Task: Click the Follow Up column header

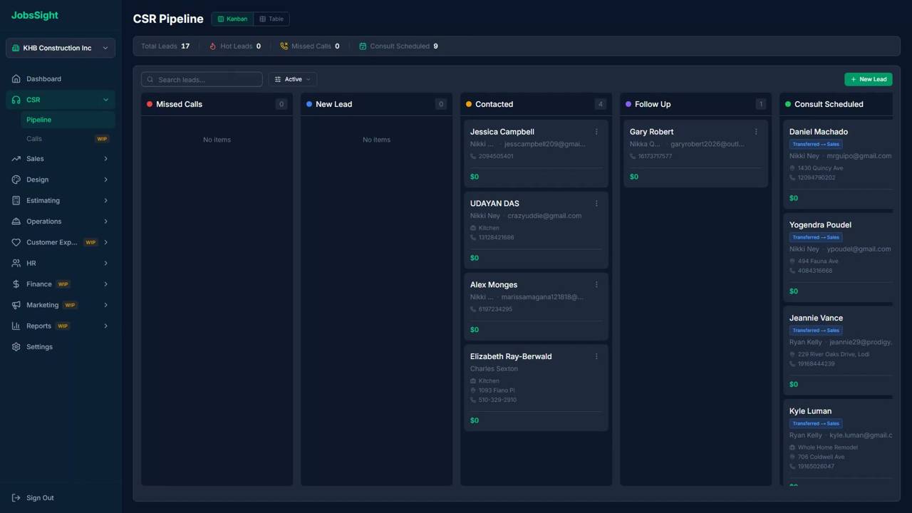Action: pyautogui.click(x=695, y=104)
